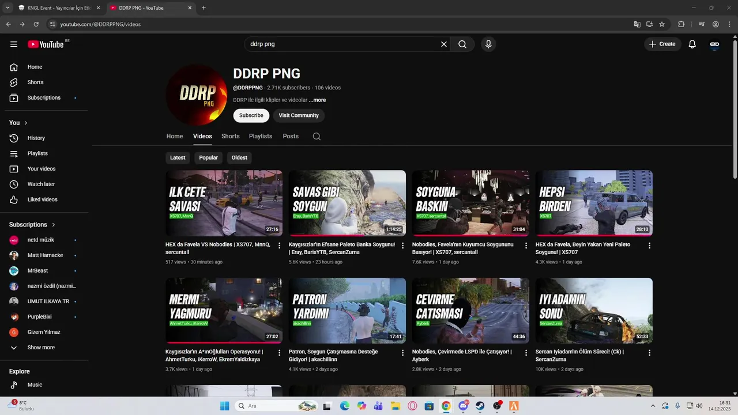Open the channel Posts tab

point(291,137)
